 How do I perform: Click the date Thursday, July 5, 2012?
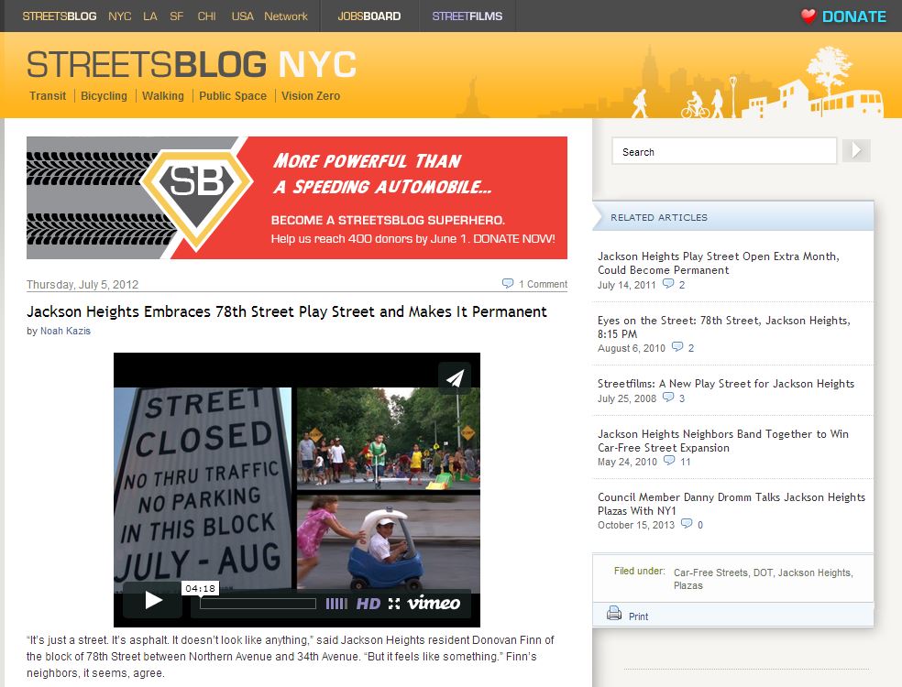point(82,285)
